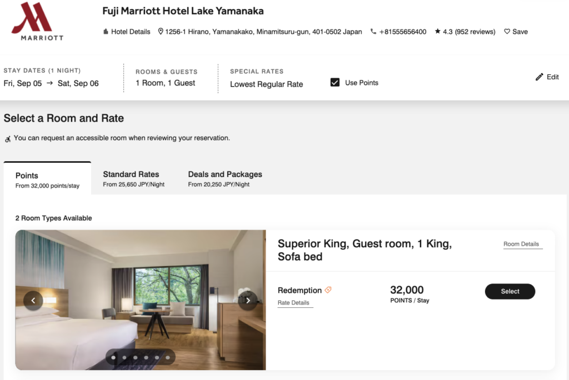Click the hotel address location link
The width and height of the screenshot is (569, 380).
(x=260, y=32)
